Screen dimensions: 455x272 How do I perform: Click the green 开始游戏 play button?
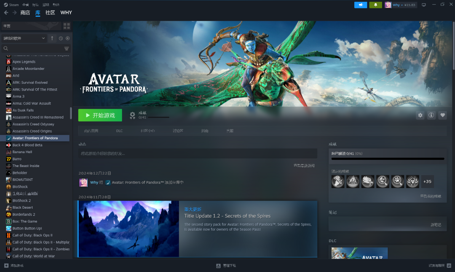(x=100, y=116)
